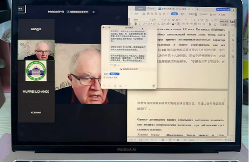Click fullscreen icon in WPS status bar
249x162 pixels.
[x=229, y=140]
